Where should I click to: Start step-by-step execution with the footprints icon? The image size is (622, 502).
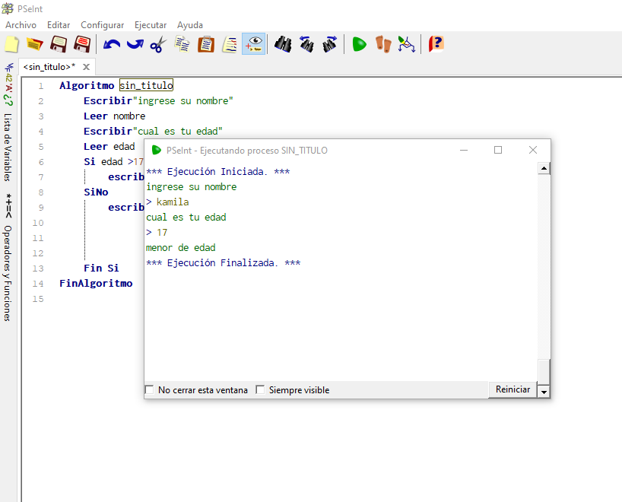pyautogui.click(x=383, y=44)
